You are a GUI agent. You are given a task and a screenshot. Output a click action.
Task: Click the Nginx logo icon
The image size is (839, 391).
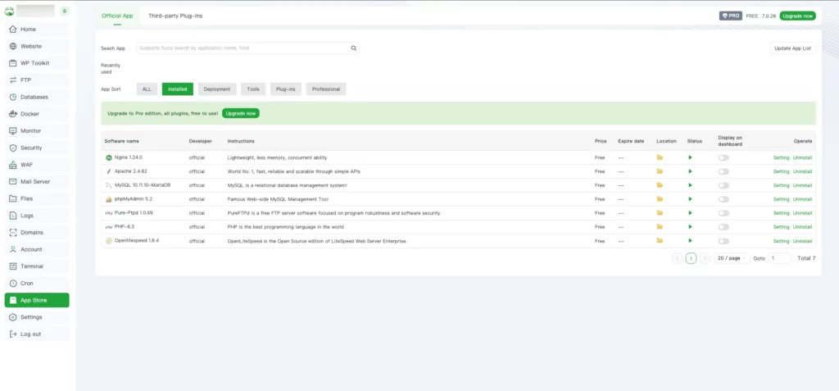pos(109,158)
